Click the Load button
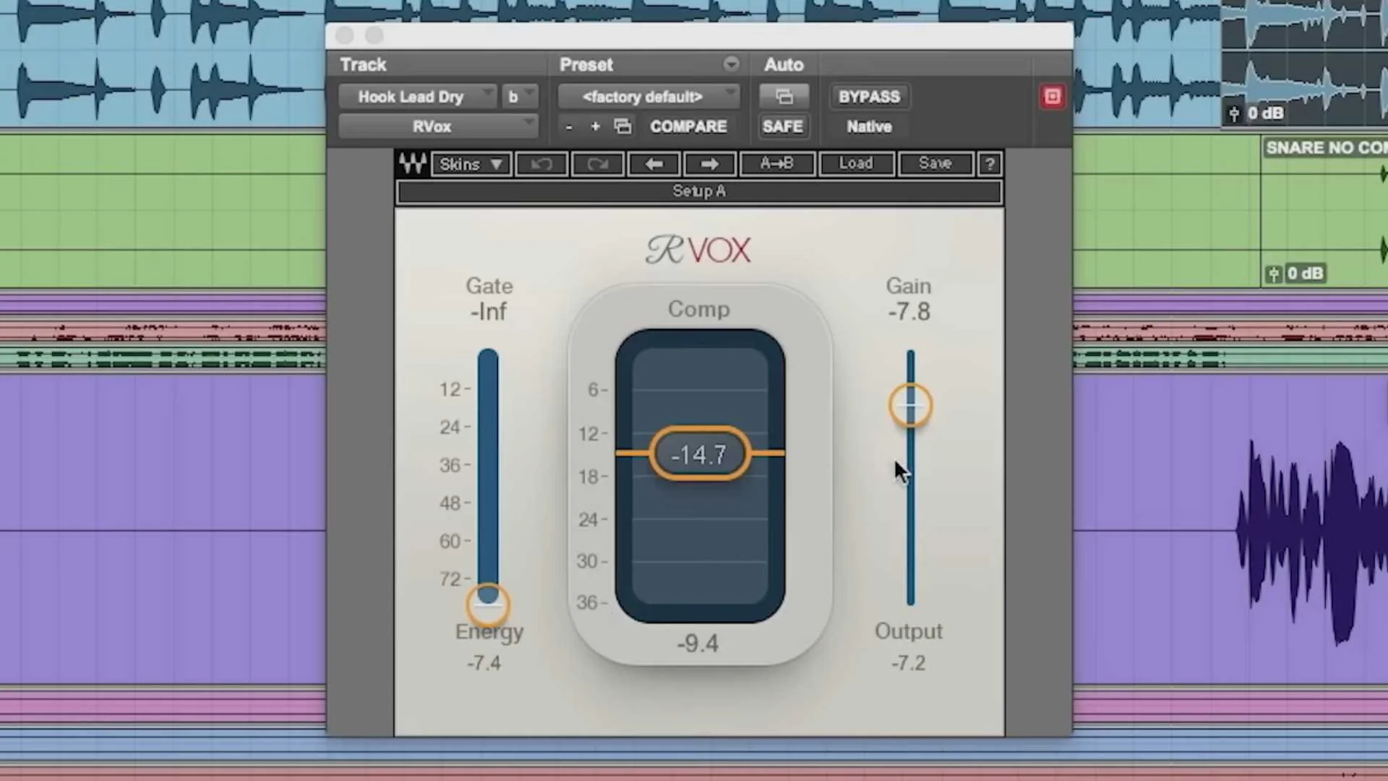This screenshot has width=1388, height=781. pos(856,163)
